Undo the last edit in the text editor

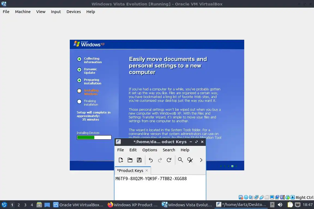pos(150,160)
